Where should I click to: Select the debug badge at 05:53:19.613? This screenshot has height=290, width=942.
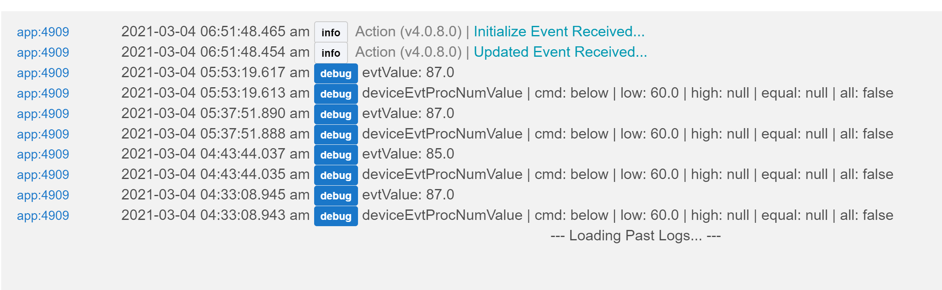pyautogui.click(x=335, y=94)
